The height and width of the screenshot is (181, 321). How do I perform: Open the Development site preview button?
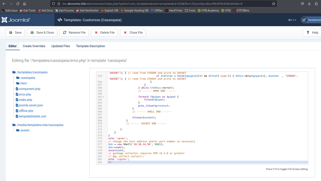pos(311,20)
